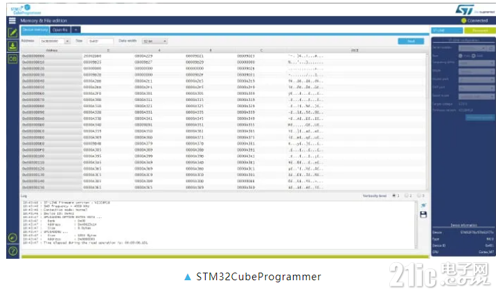
Task: Click the ASCII column header
Action: (x=355, y=51)
